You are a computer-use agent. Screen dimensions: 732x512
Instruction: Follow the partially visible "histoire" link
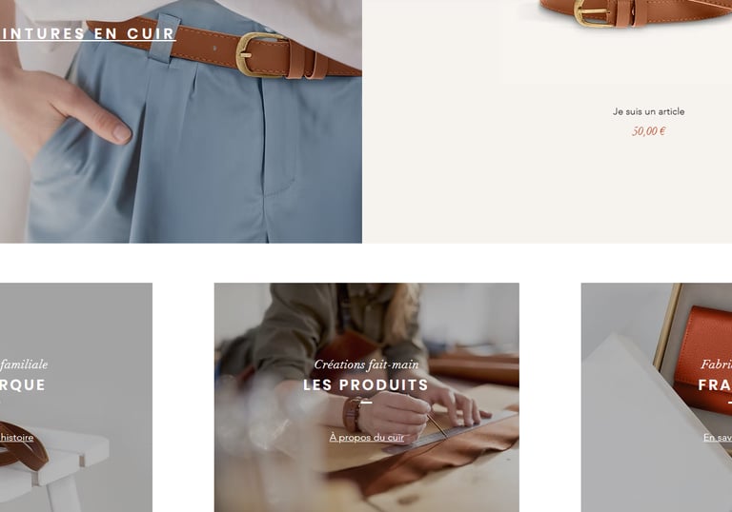17,438
